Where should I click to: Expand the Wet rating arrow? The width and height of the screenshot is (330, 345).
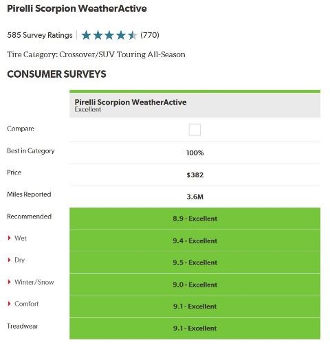tap(9, 238)
